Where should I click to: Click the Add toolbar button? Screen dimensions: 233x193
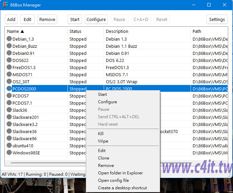(x=11, y=19)
